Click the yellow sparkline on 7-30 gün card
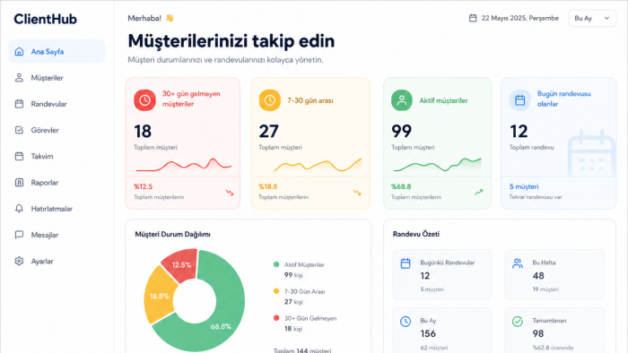Image resolution: width=628 pixels, height=353 pixels. coord(318,165)
